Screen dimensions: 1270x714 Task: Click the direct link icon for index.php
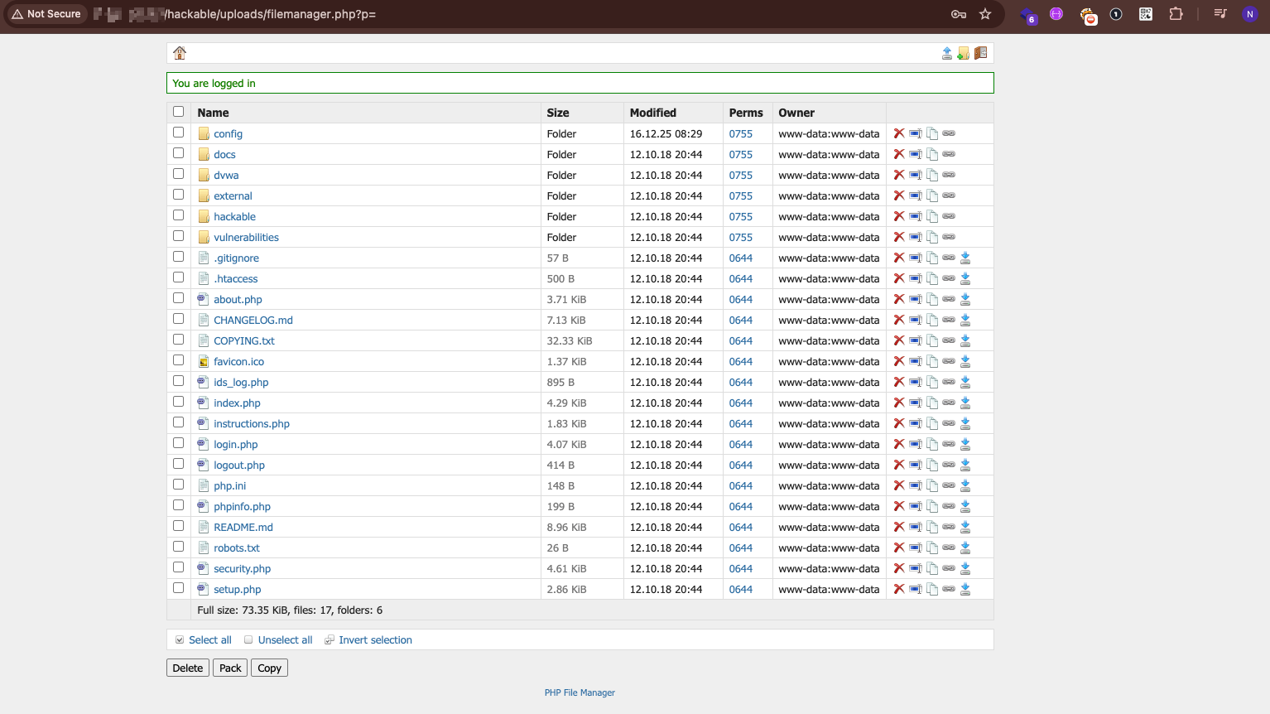click(949, 403)
